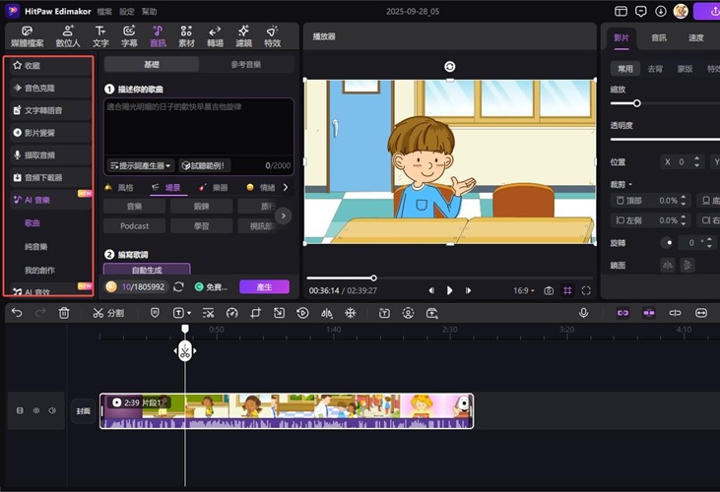Expand the 提示詞產生器 dropdown
This screenshot has height=492, width=720.
pos(141,165)
